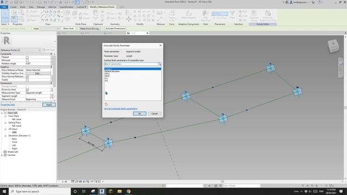Click the ViewCube in the 3D view

coord(333,45)
